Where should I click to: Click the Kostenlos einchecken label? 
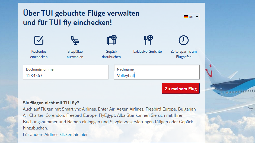coord(39,54)
